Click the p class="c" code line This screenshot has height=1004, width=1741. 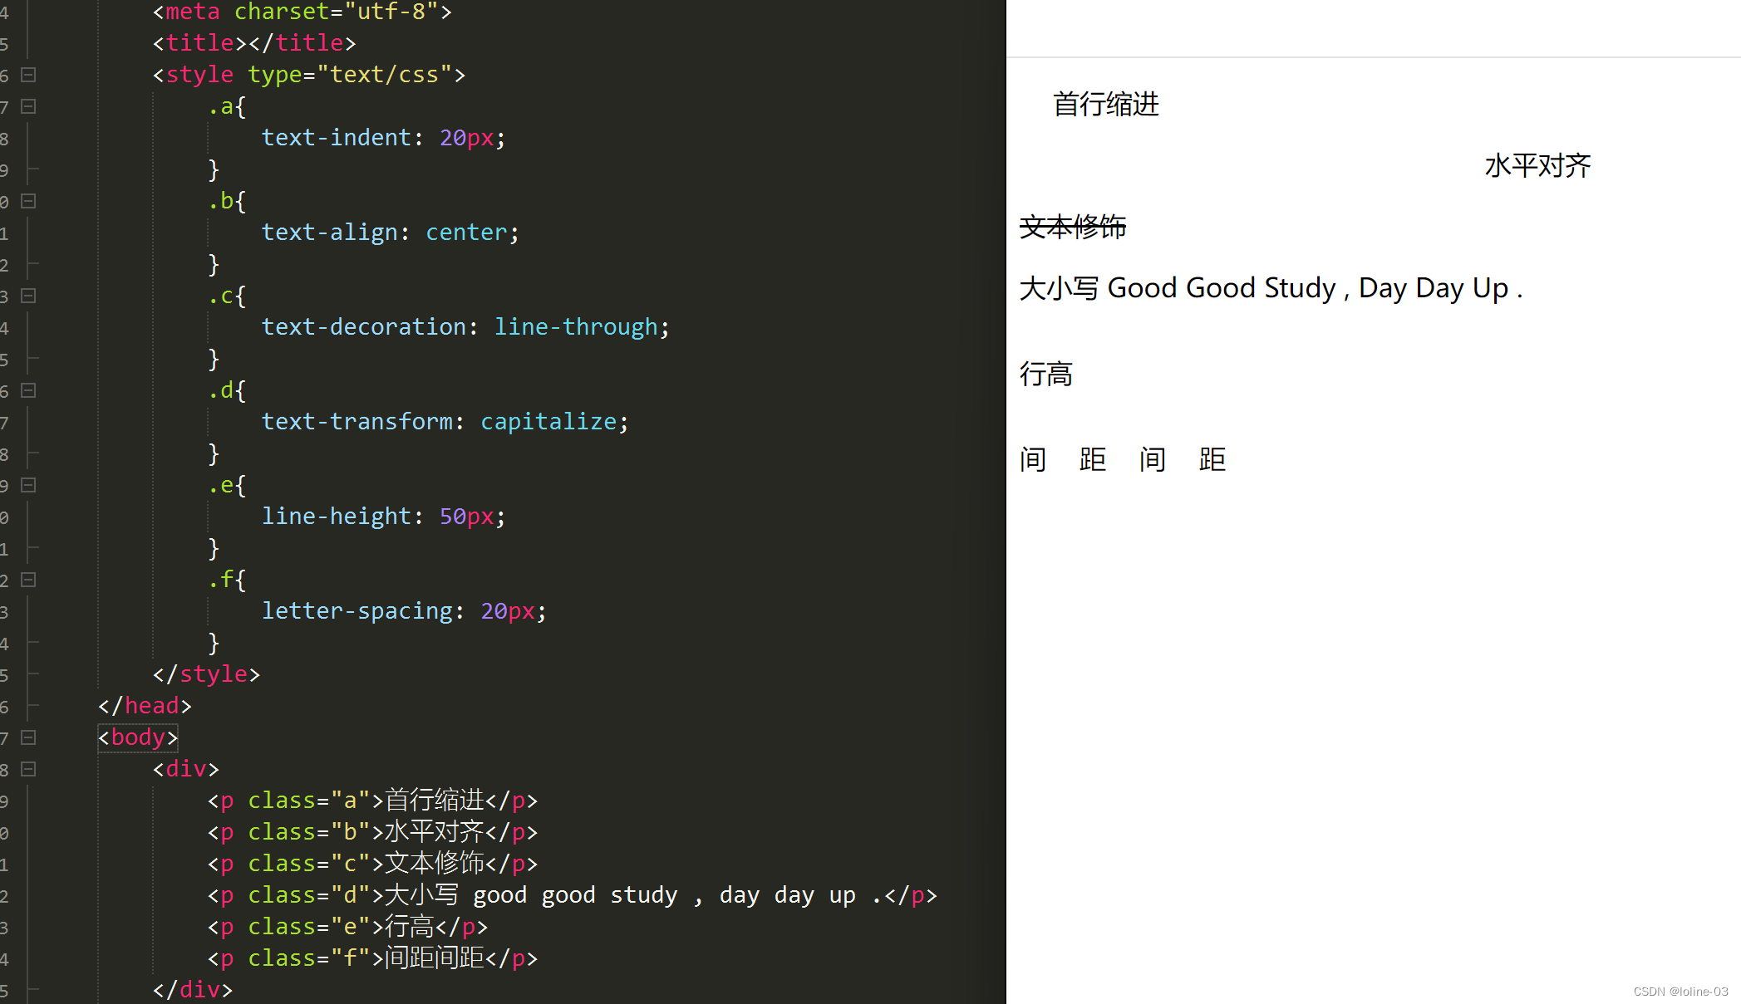(373, 864)
